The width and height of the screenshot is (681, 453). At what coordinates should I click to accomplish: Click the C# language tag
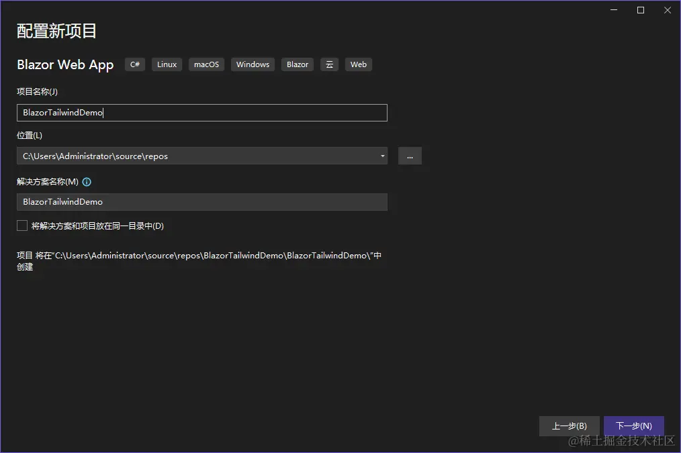coord(134,64)
